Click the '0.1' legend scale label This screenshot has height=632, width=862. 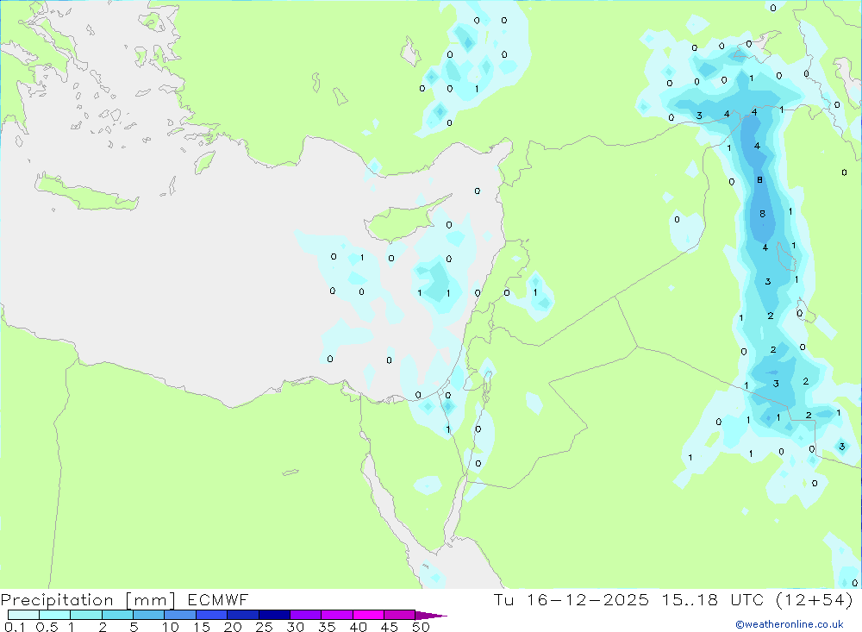tap(15, 627)
